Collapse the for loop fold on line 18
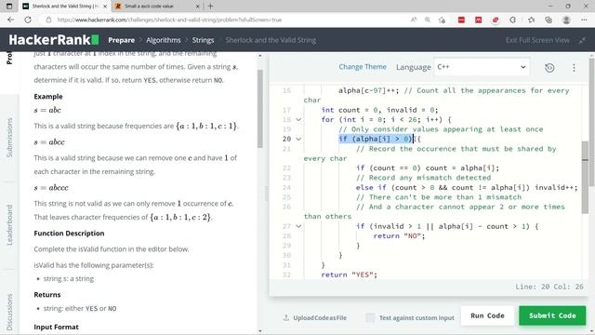This screenshot has width=595, height=335. click(298, 120)
